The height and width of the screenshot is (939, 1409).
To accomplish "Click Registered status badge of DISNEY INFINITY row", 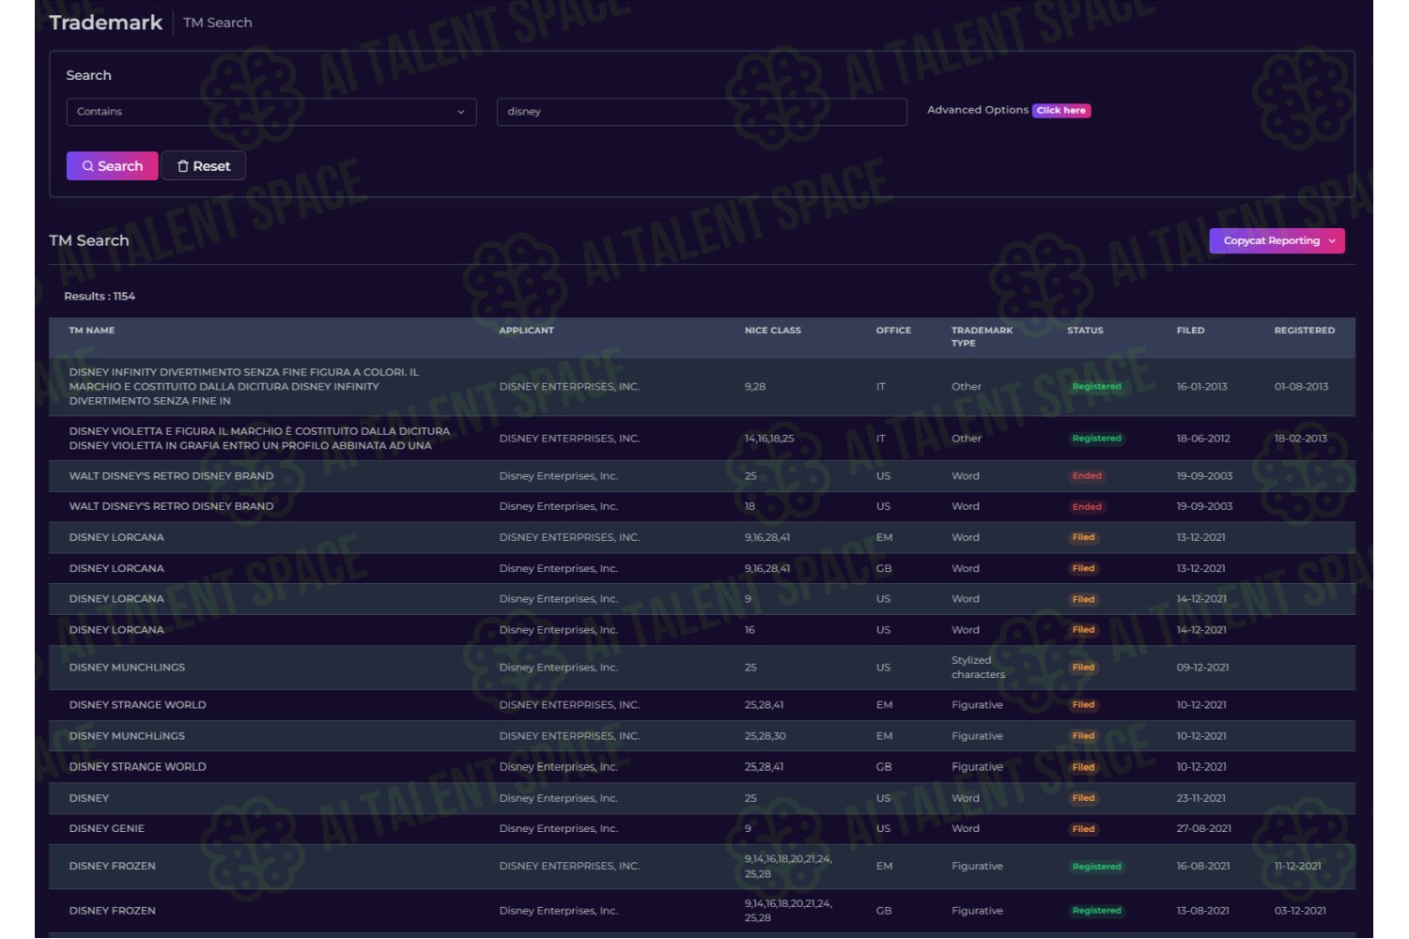I will (1096, 387).
